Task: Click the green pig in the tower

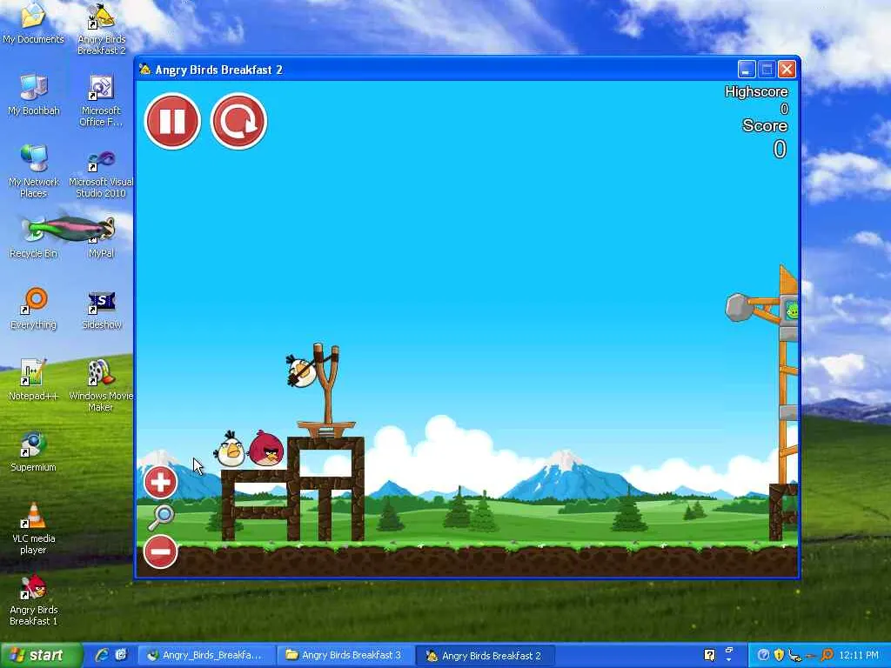Action: [792, 311]
